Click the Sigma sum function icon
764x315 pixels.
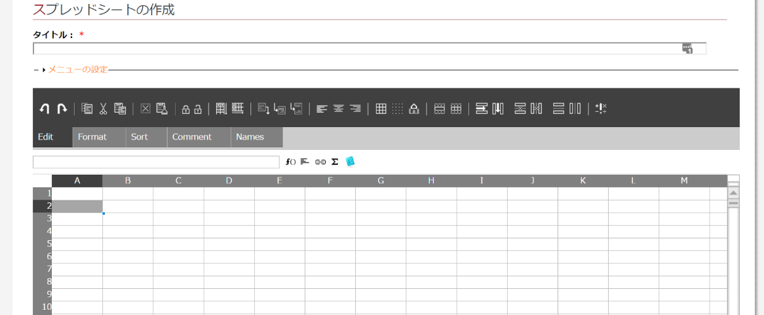click(335, 162)
